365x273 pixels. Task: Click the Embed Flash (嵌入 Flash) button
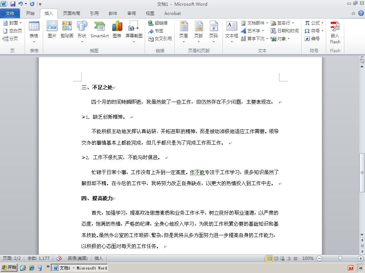[335, 32]
